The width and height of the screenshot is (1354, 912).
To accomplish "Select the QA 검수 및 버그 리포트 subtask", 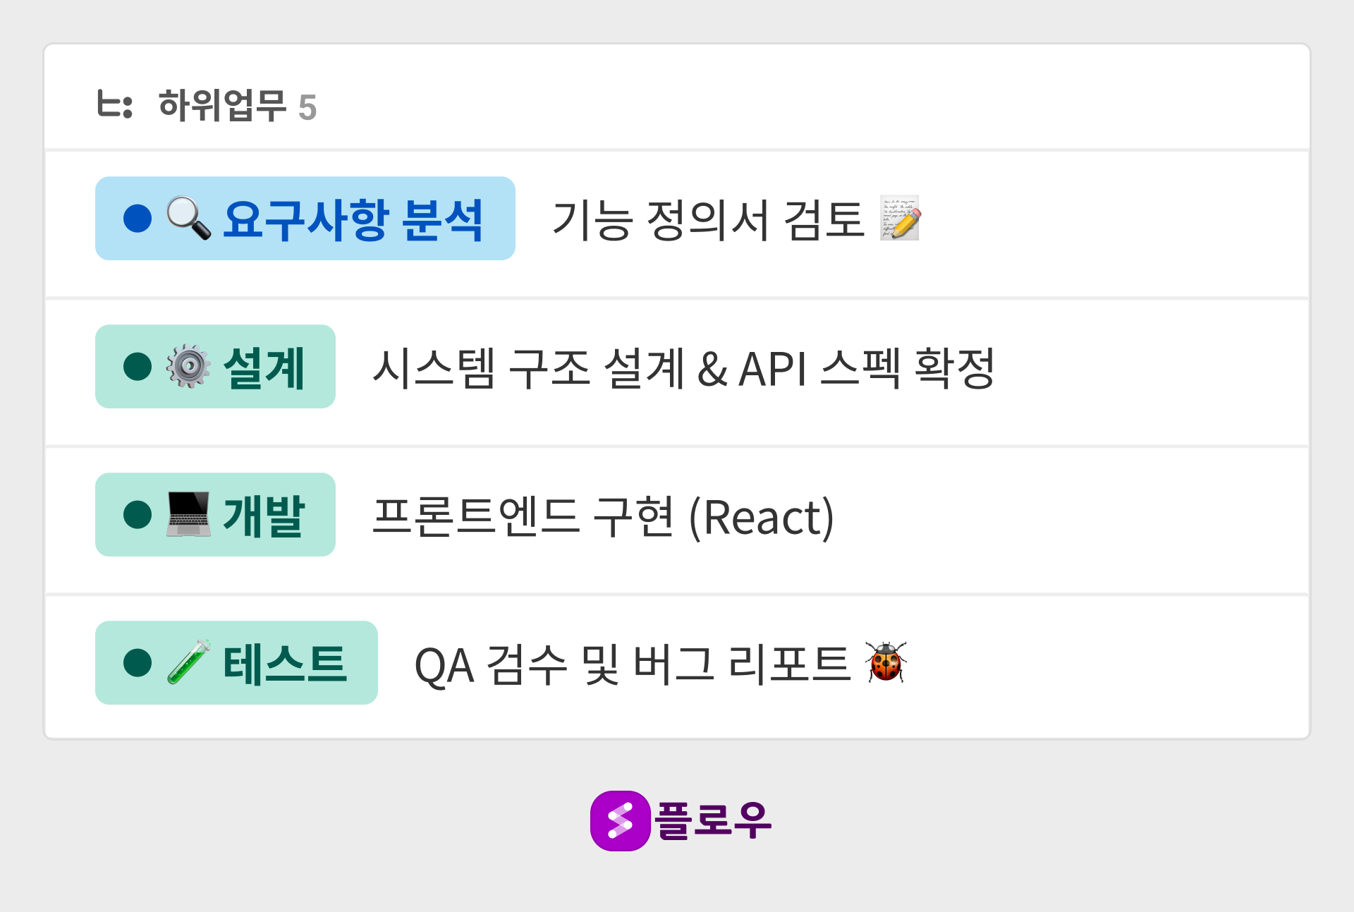I will pos(632,664).
